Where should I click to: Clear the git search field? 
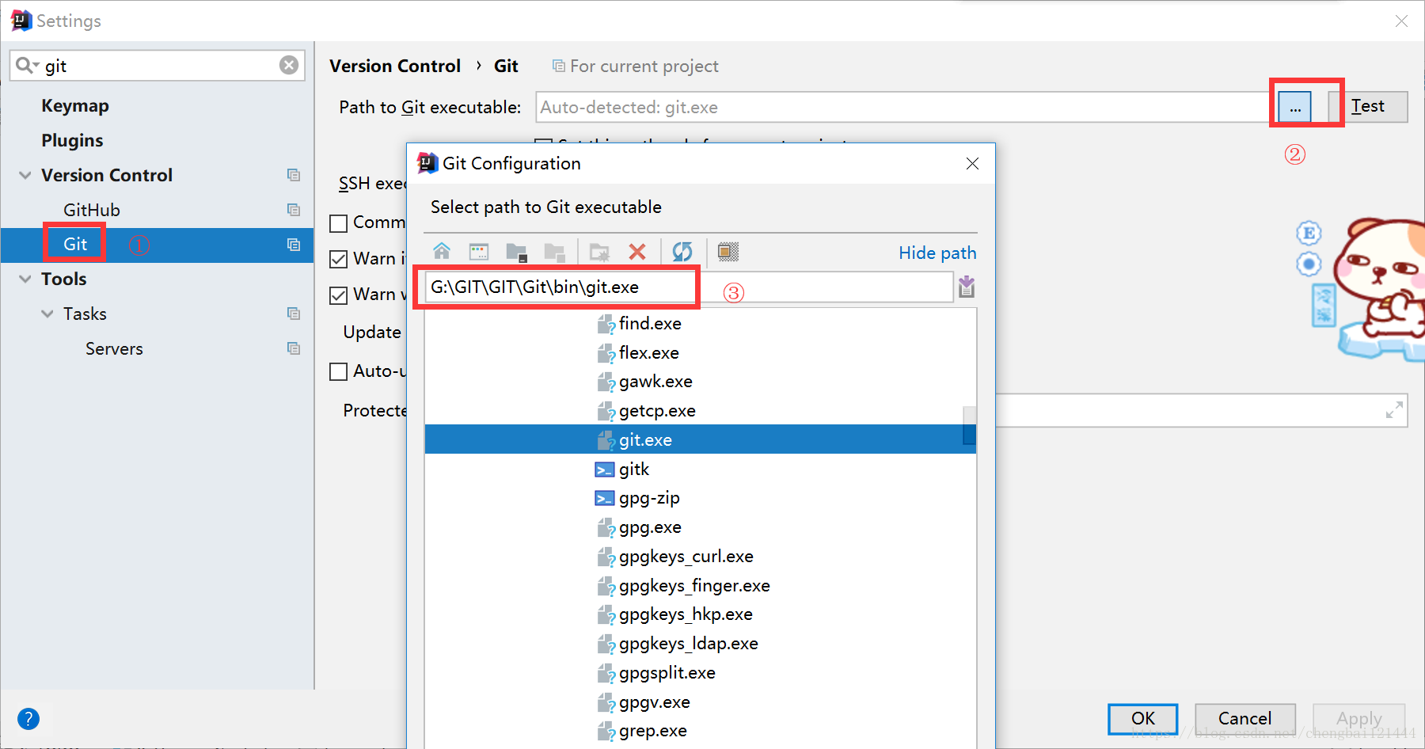click(289, 65)
